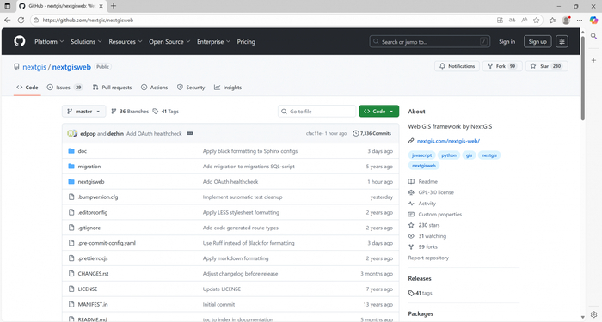Image resolution: width=602 pixels, height=322 pixels.
Task: Close the GitHub nextgisweb tab
Action: (x=101, y=6)
